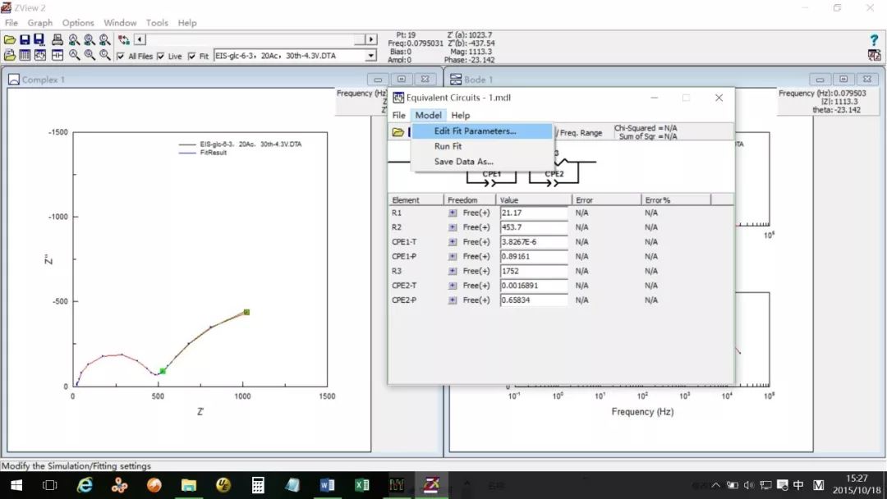Image resolution: width=887 pixels, height=499 pixels.
Task: Click the first Save disk icon in main toolbar
Action: click(25, 39)
